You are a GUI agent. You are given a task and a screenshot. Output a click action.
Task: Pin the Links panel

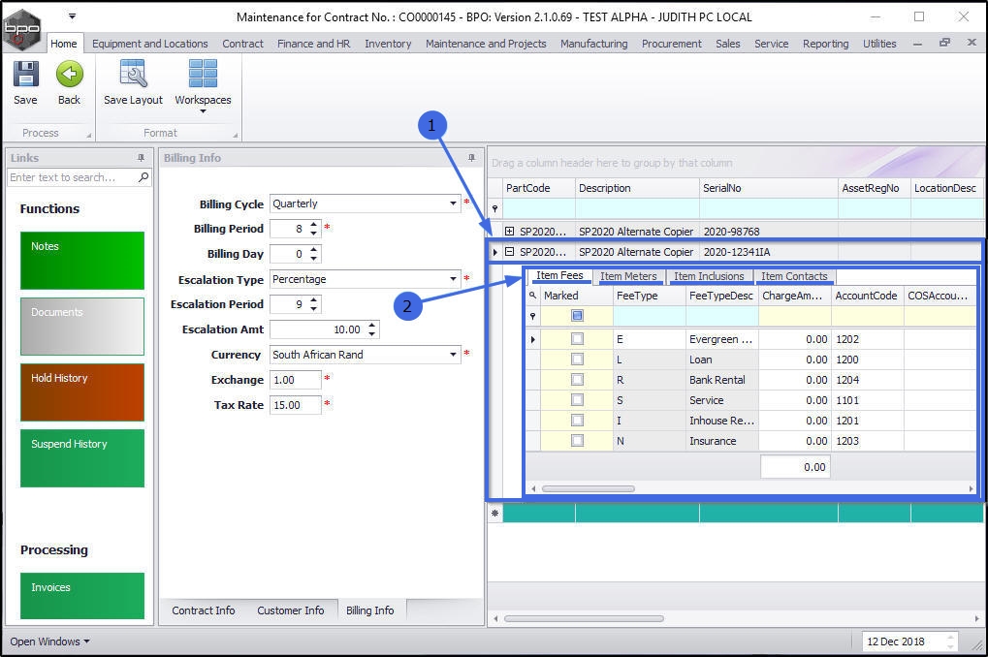coord(142,158)
